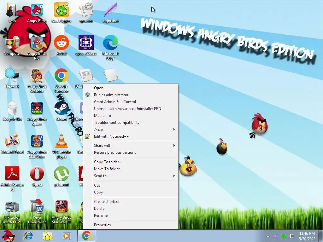323x242 pixels.
Task: Select the Angry Birds Rio shortcut
Action: click(x=37, y=48)
